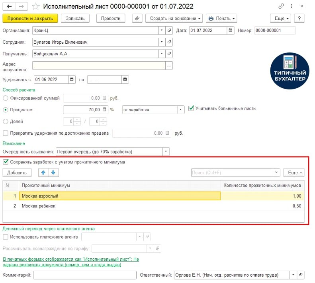Open calculator for the Процентом value
The image size is (315, 283).
[105, 110]
